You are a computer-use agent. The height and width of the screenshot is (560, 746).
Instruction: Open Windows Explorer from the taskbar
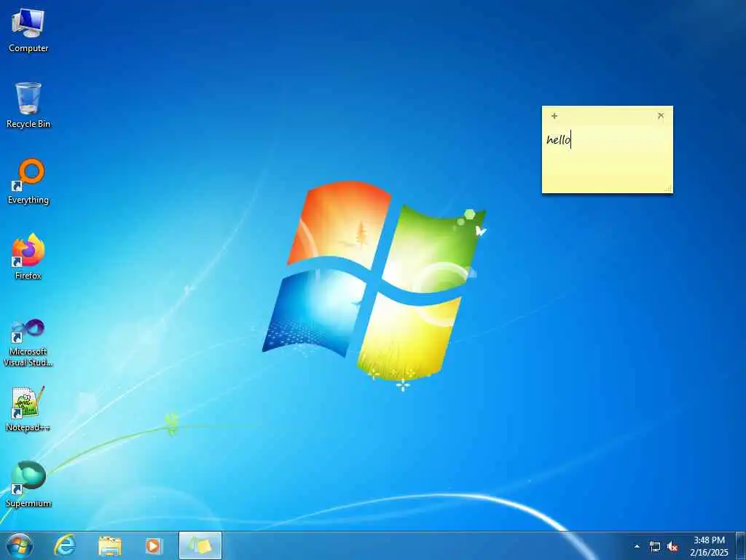(x=110, y=545)
